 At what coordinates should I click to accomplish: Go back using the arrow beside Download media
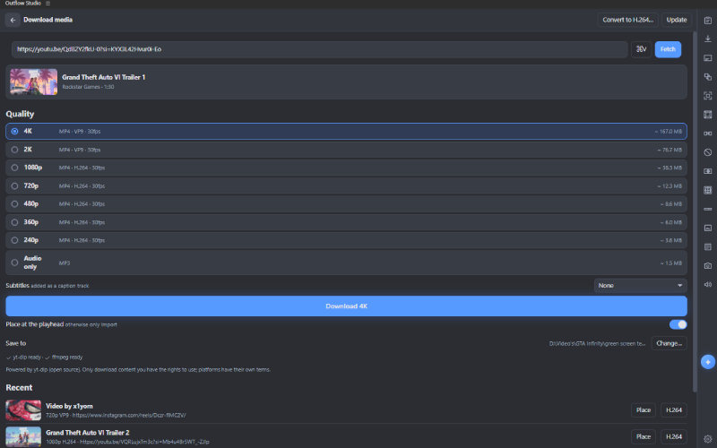(13, 20)
